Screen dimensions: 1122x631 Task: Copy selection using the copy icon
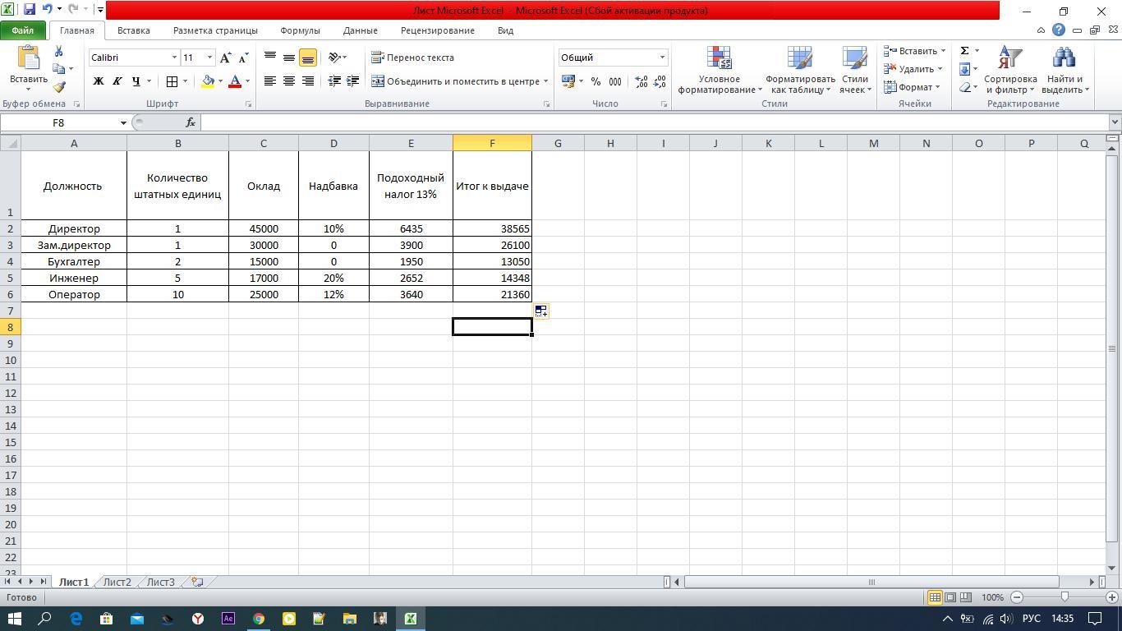(58, 69)
